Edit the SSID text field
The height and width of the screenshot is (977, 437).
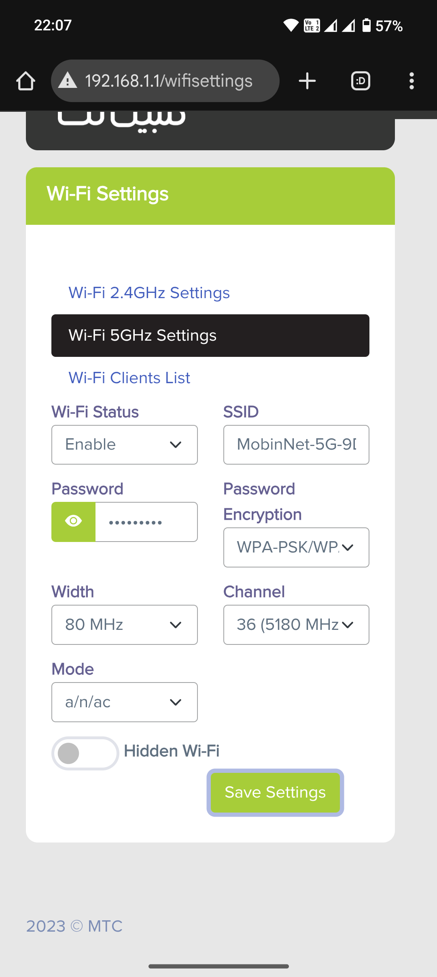296,444
